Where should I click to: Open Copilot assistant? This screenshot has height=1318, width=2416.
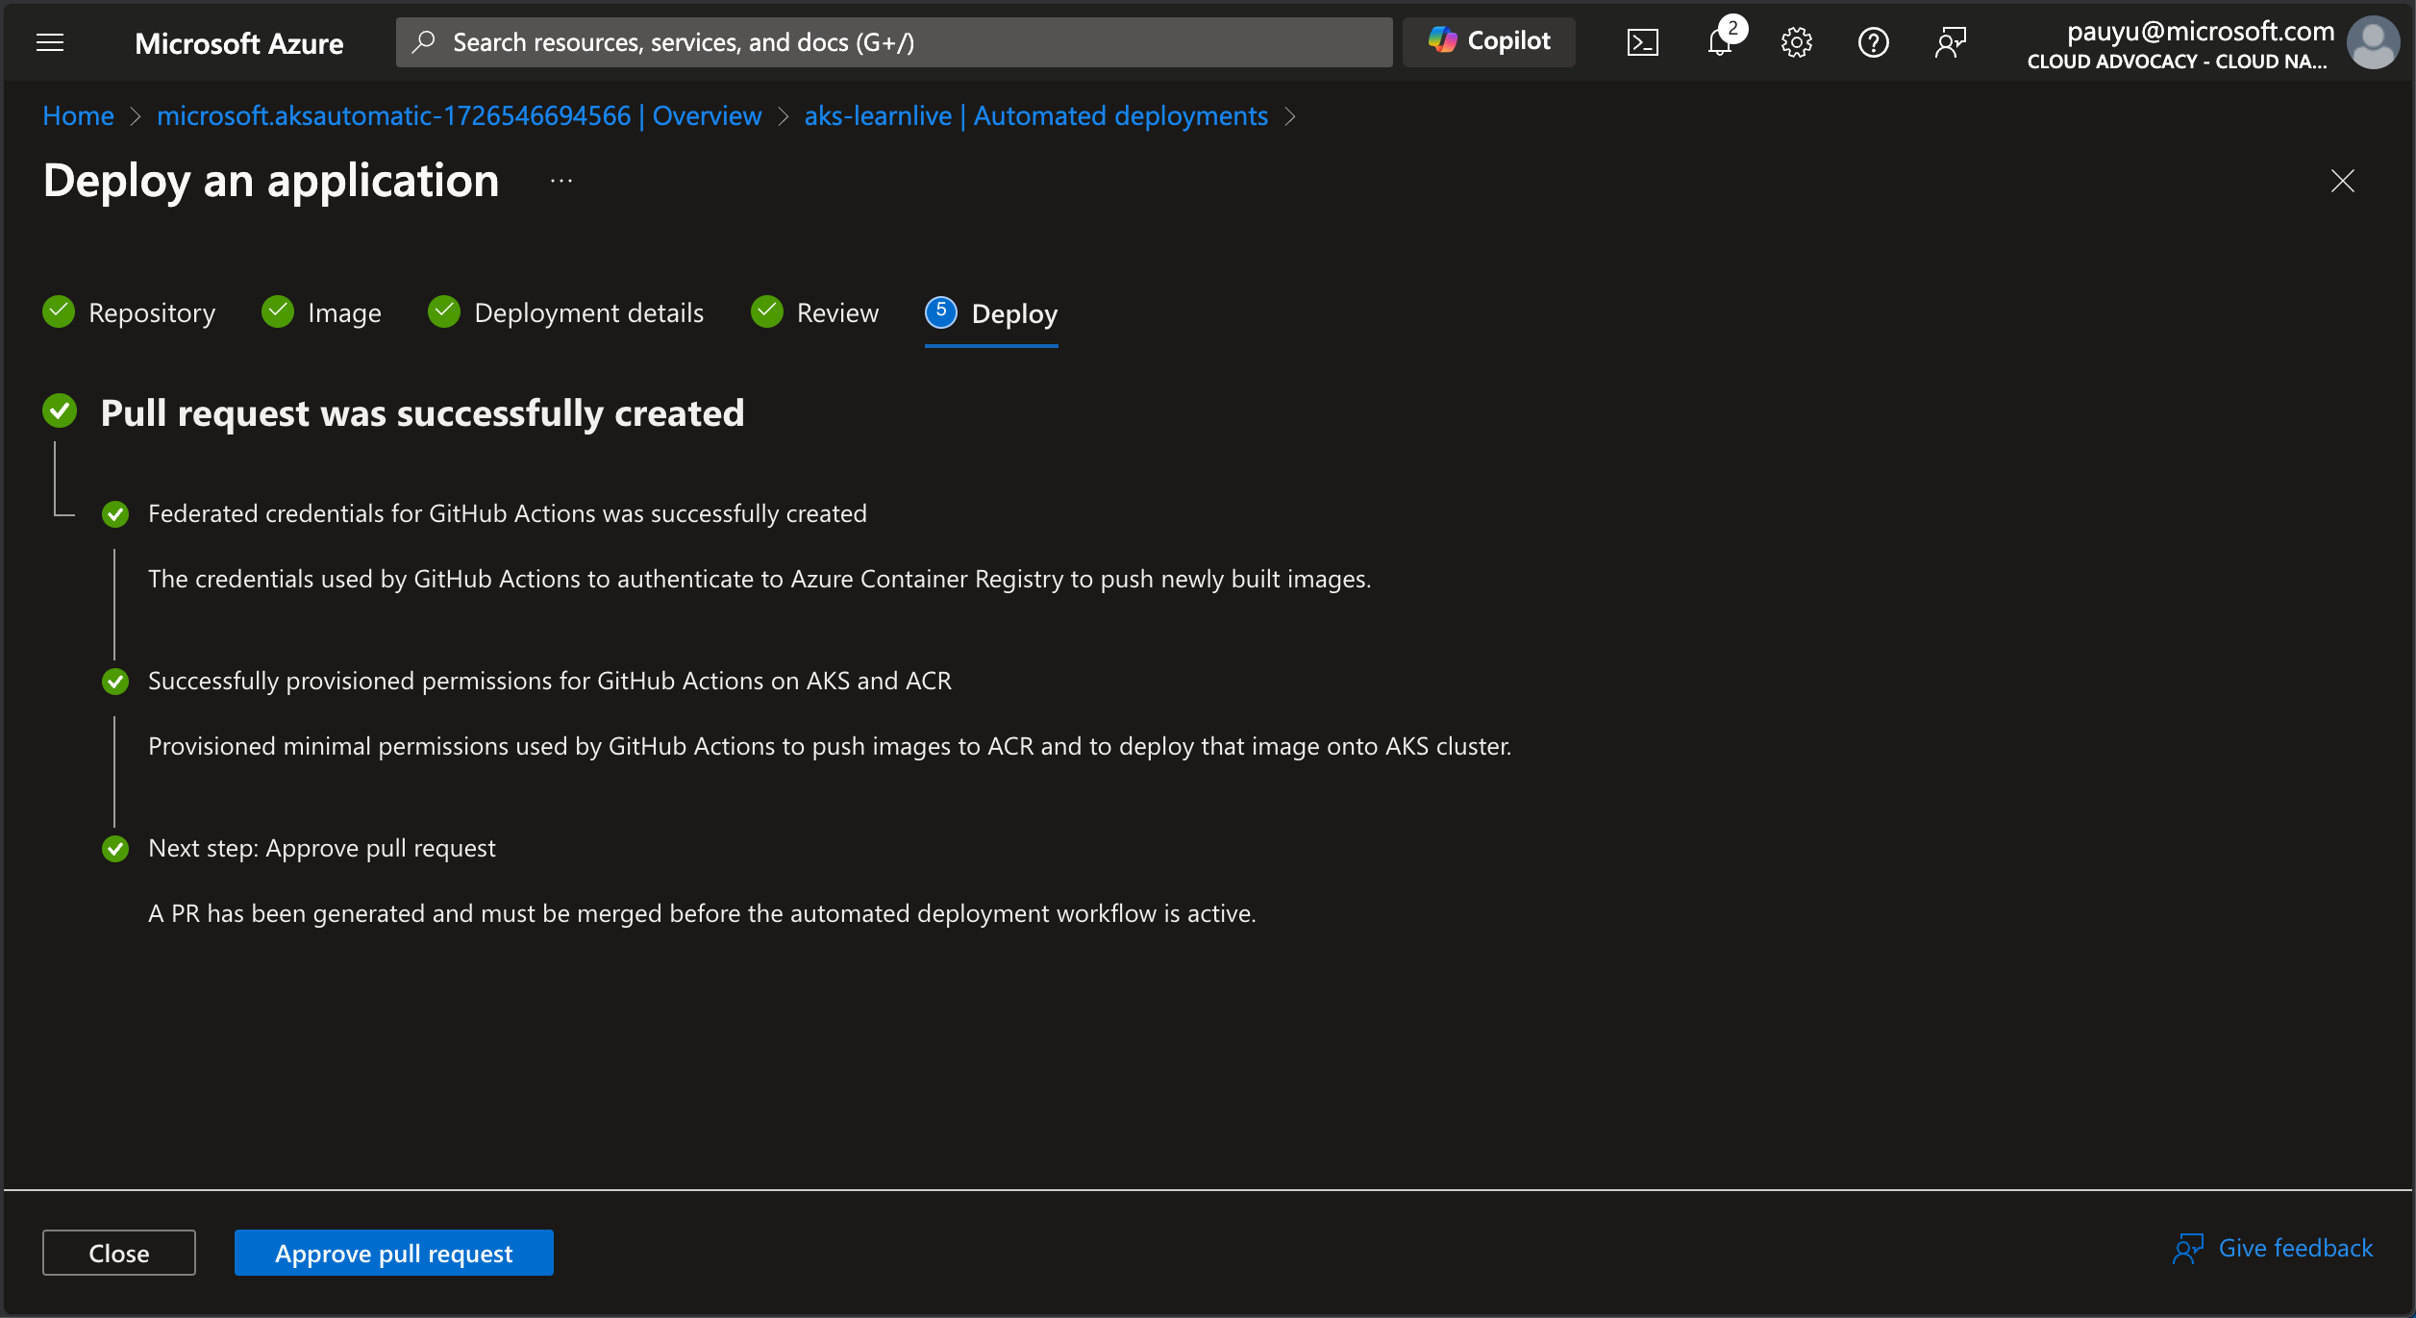click(1488, 41)
